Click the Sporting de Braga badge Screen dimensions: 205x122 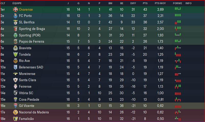pos(15,29)
